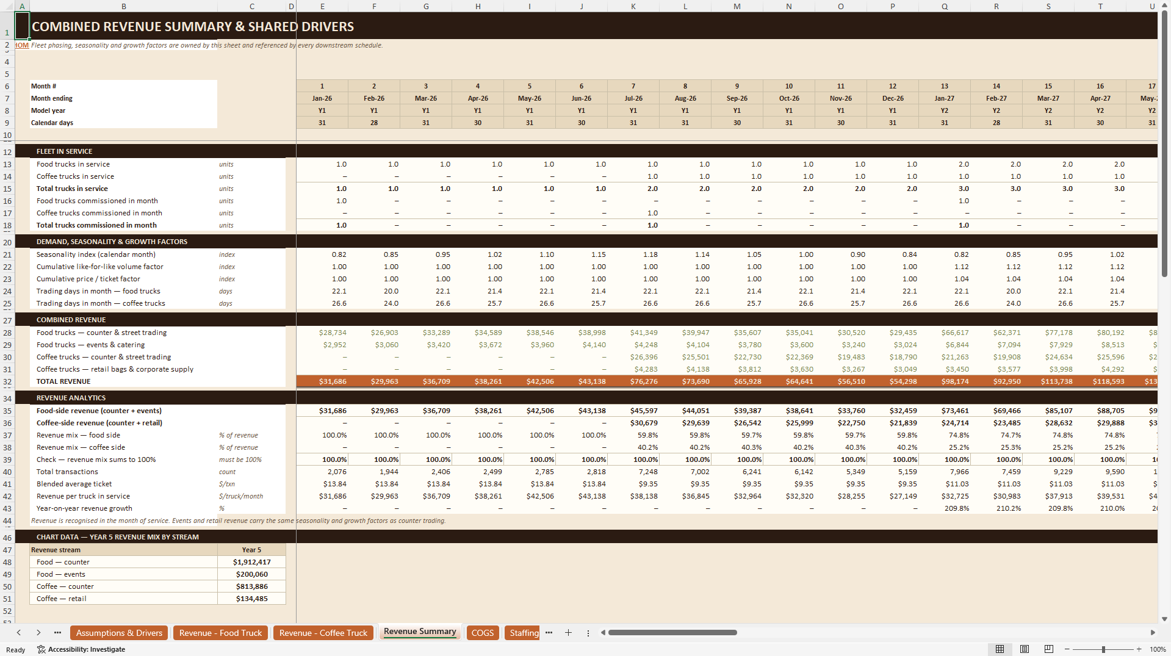
Task: Select the title cell Combined Revenue Summary
Action: coord(193,27)
